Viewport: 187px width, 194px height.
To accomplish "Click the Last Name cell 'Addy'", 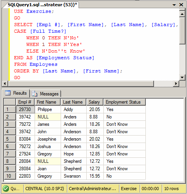I will click(73, 109).
